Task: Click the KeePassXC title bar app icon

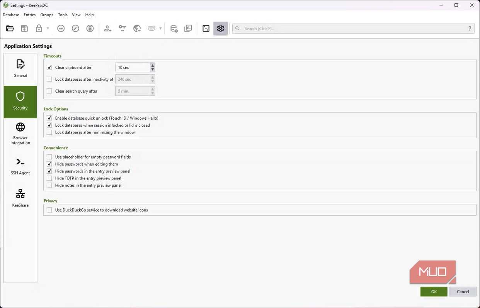Action: pyautogui.click(x=5, y=5)
